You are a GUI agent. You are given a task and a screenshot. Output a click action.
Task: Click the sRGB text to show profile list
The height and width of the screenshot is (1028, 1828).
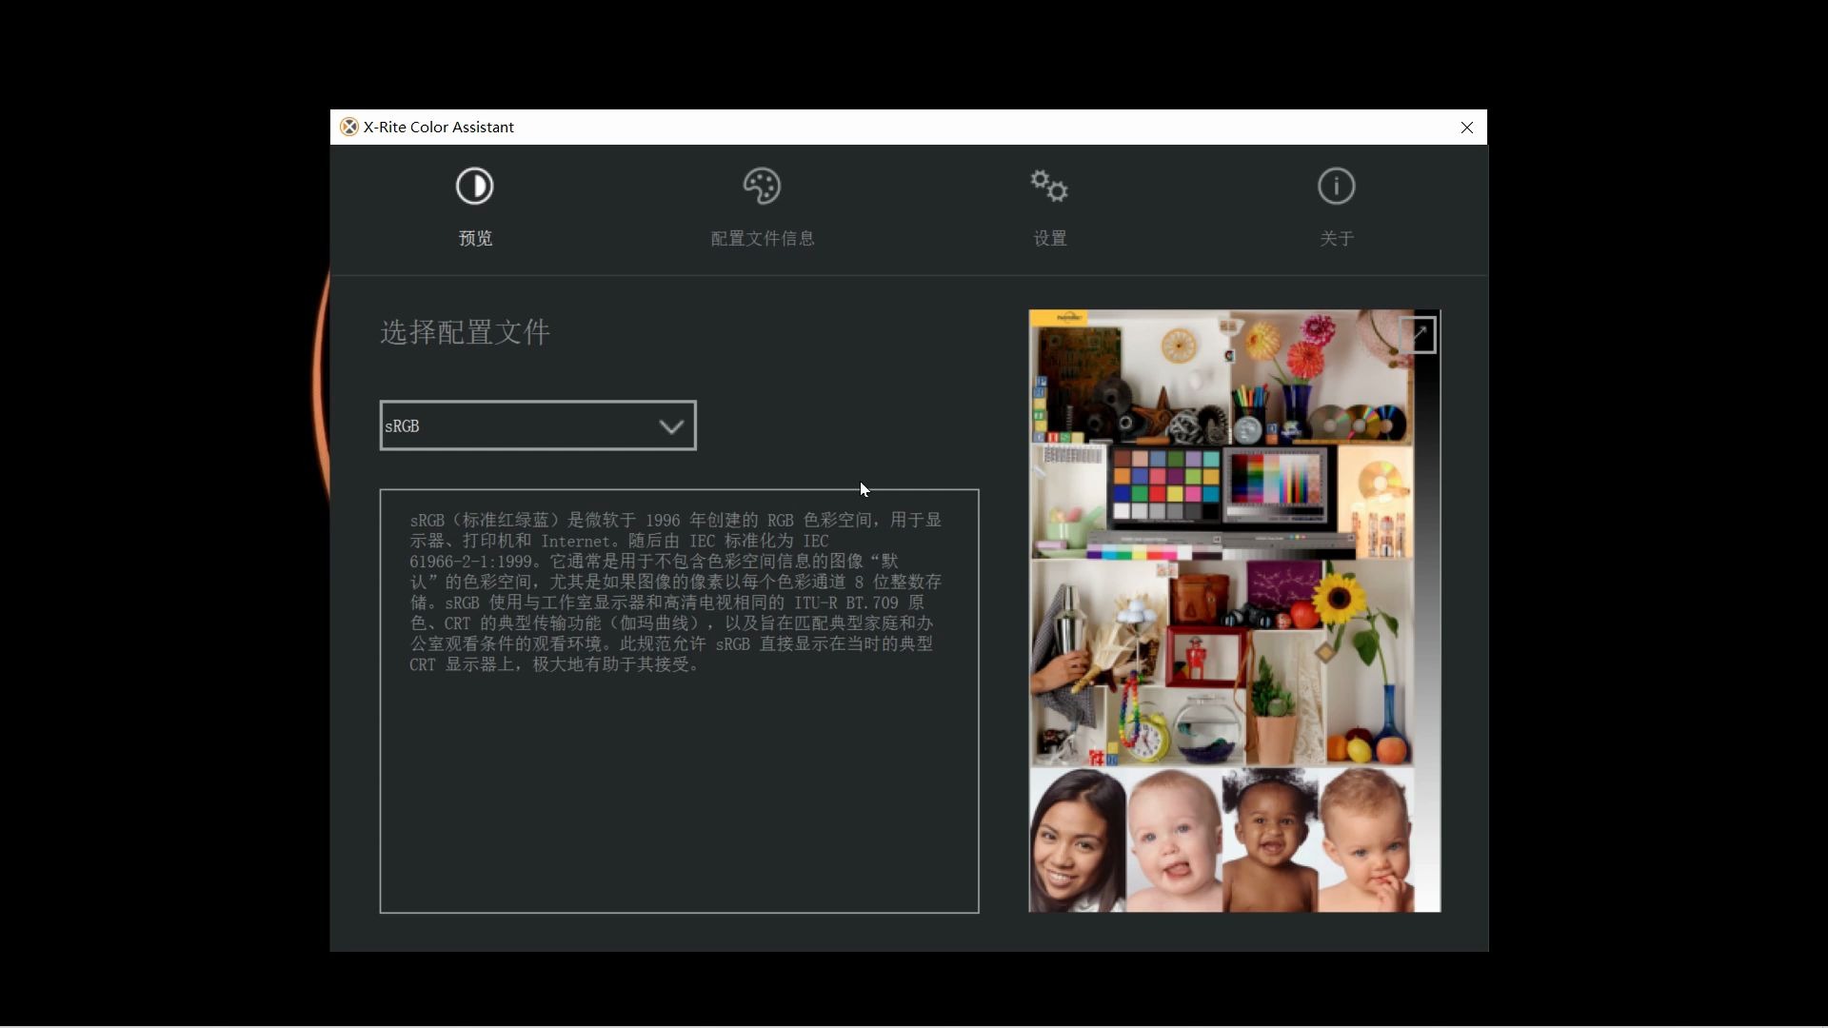click(403, 425)
